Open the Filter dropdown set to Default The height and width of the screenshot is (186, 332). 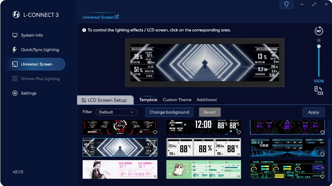tap(116, 112)
